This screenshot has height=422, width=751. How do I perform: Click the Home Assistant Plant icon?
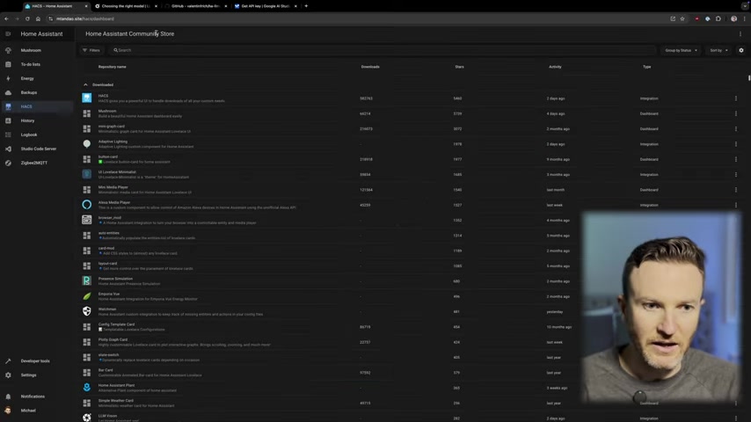coord(87,388)
